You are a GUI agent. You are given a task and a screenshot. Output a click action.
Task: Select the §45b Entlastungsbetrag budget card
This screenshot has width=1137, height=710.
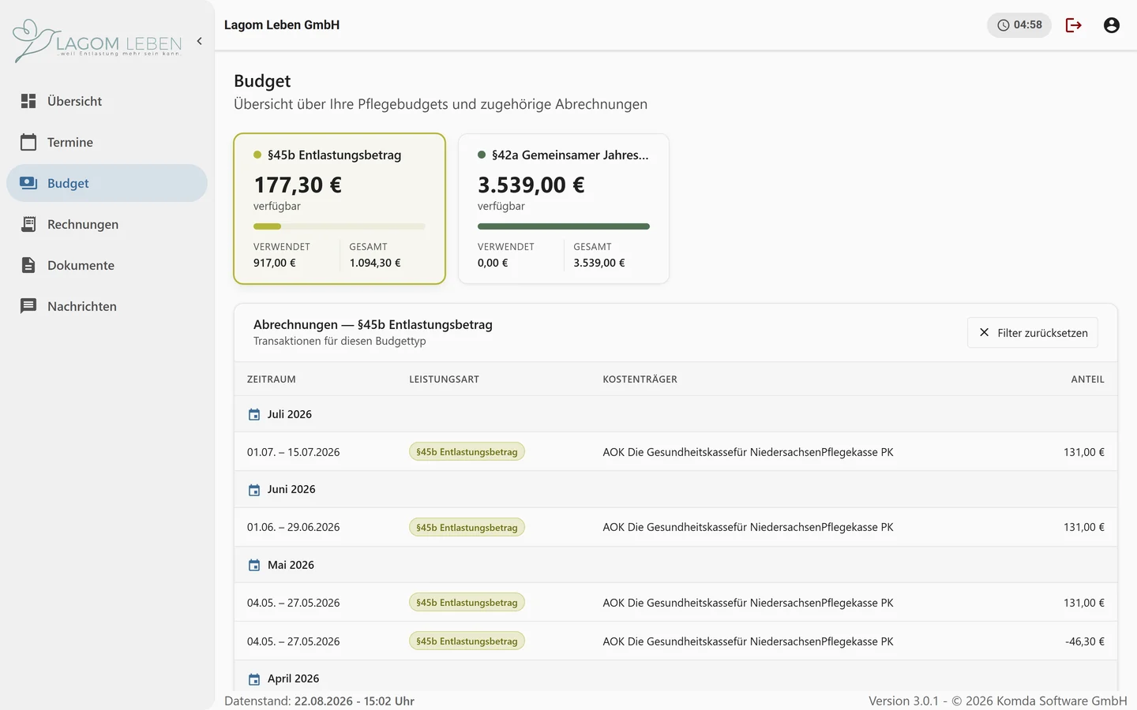pyautogui.click(x=340, y=208)
